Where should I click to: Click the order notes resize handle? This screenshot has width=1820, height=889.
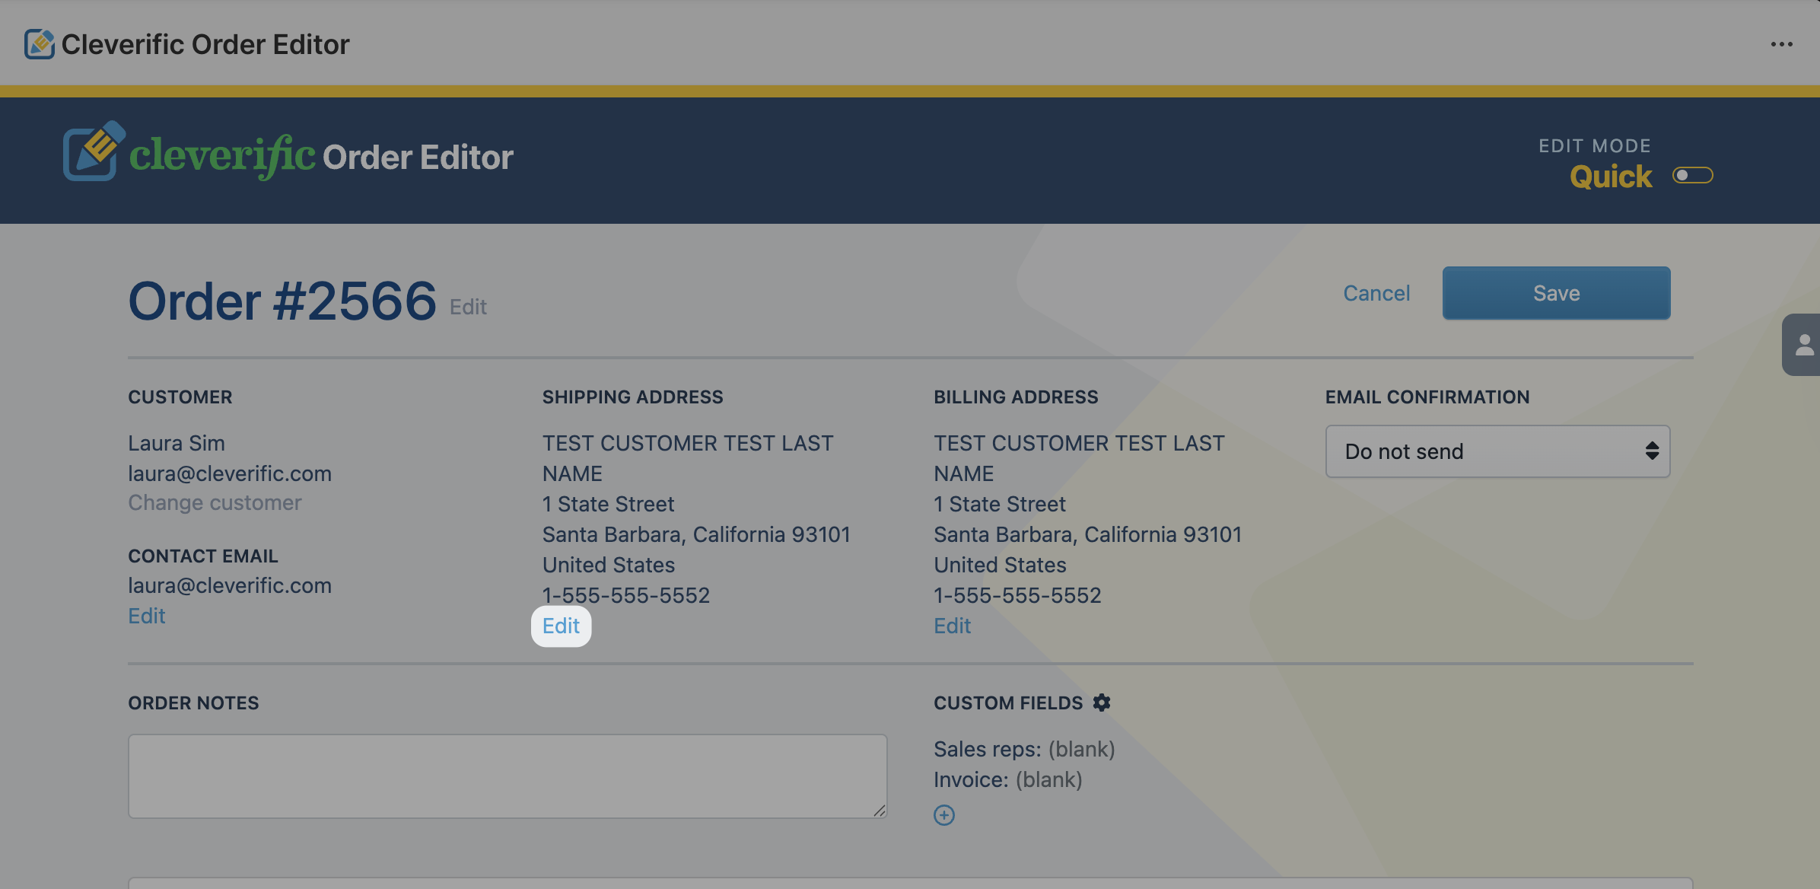pyautogui.click(x=880, y=811)
